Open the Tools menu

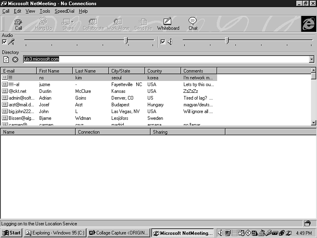tap(45, 11)
